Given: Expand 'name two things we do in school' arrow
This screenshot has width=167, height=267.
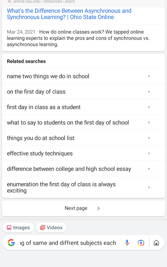Looking at the screenshot, I should 149,76.
